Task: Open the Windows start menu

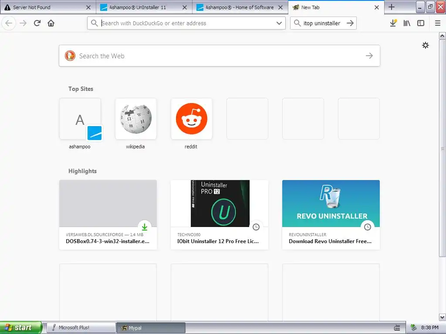Action: coord(21,327)
